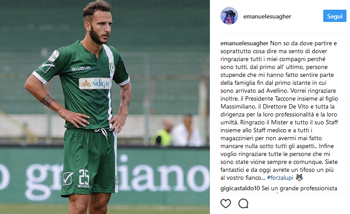The image size is (350, 214).
Task: Click the caption paragraph mentioning Presidente Taccone
Action: [x=279, y=110]
